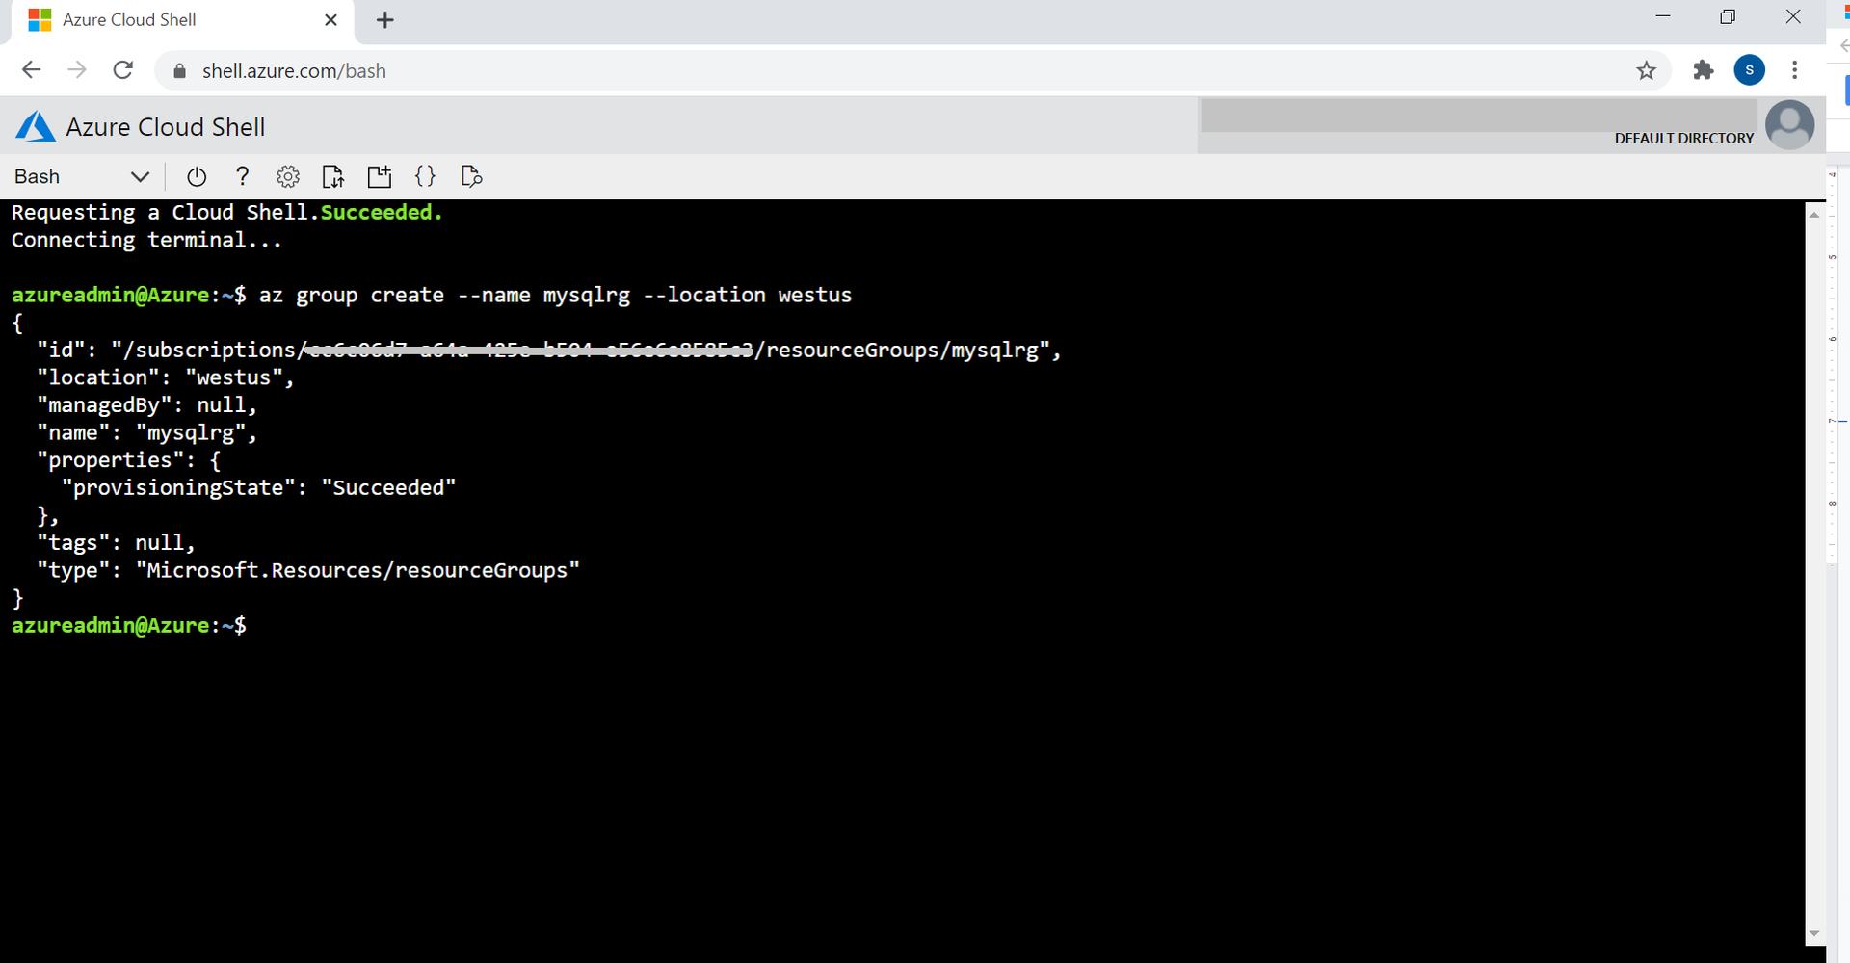The image size is (1850, 963).
Task: Open the upload/download files icon
Action: coord(333,176)
